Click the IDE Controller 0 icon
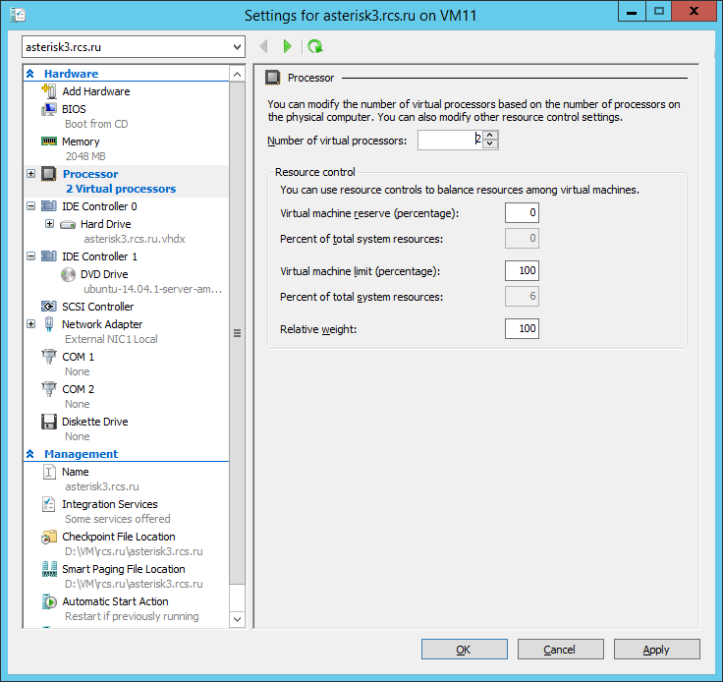This screenshot has height=682, width=723. click(49, 206)
